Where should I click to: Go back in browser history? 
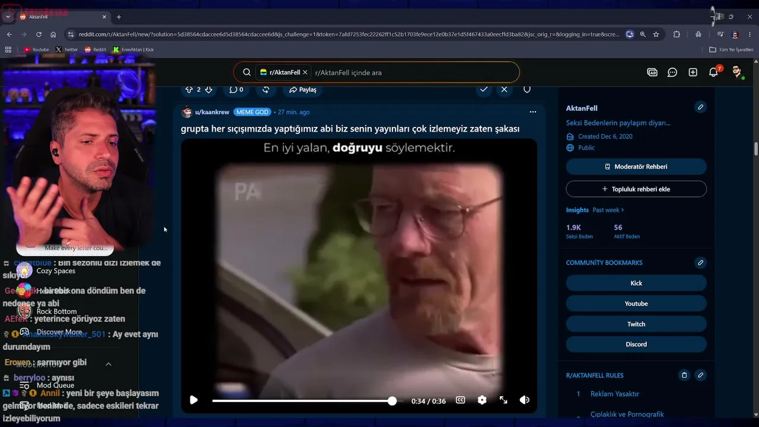[x=9, y=34]
